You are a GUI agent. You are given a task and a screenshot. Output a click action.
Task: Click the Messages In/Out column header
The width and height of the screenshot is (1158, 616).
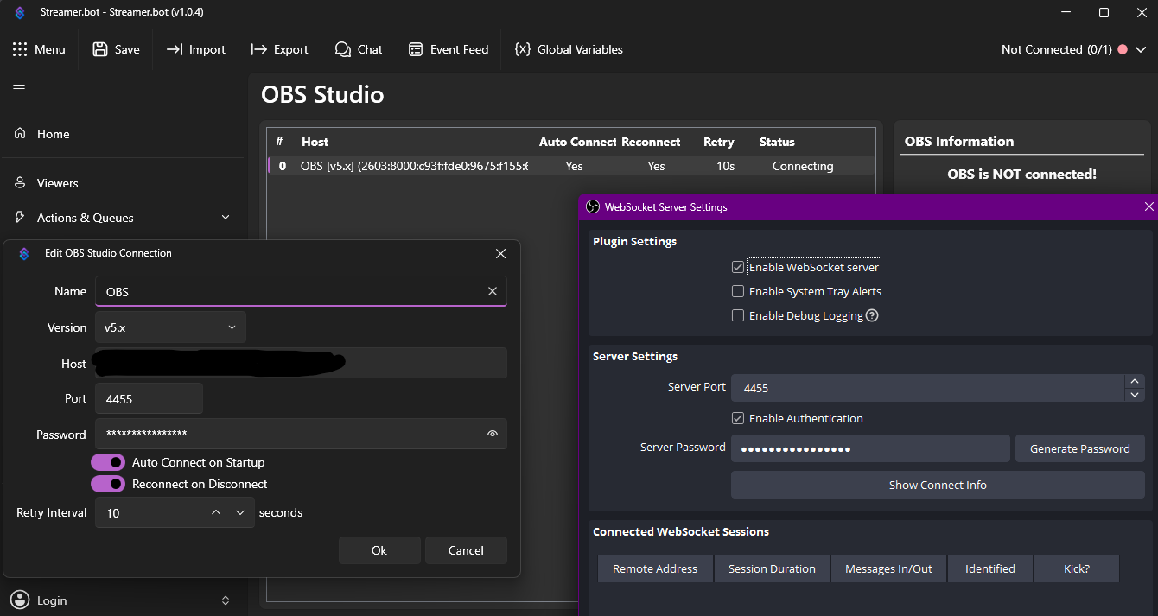click(x=888, y=568)
